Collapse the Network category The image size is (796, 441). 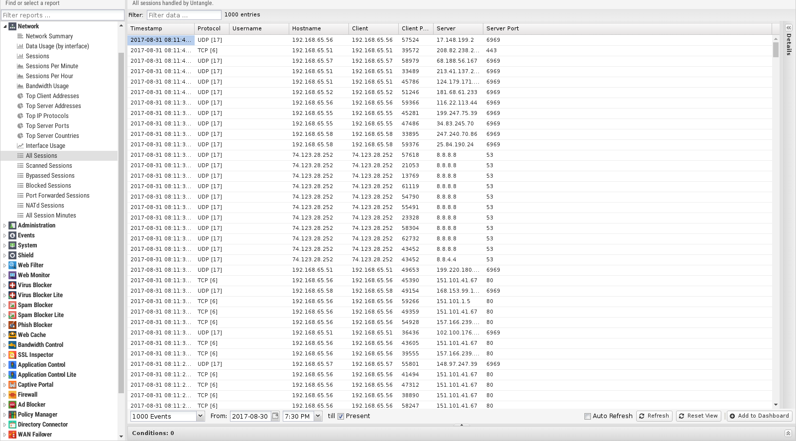coord(5,26)
